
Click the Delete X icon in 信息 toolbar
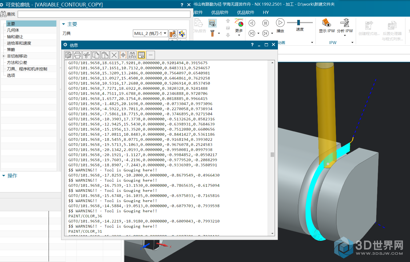pos(114,55)
